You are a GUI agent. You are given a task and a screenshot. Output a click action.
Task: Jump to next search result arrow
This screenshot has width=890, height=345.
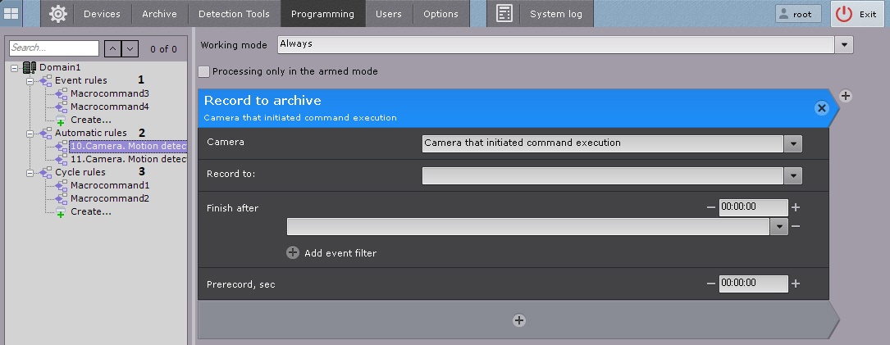pyautogui.click(x=130, y=49)
